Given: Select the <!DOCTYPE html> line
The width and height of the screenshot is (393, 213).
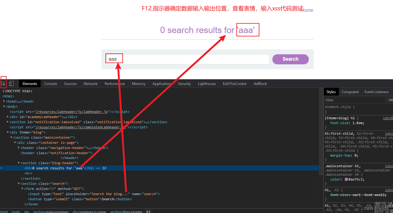Looking at the screenshot, I should pos(17,91).
